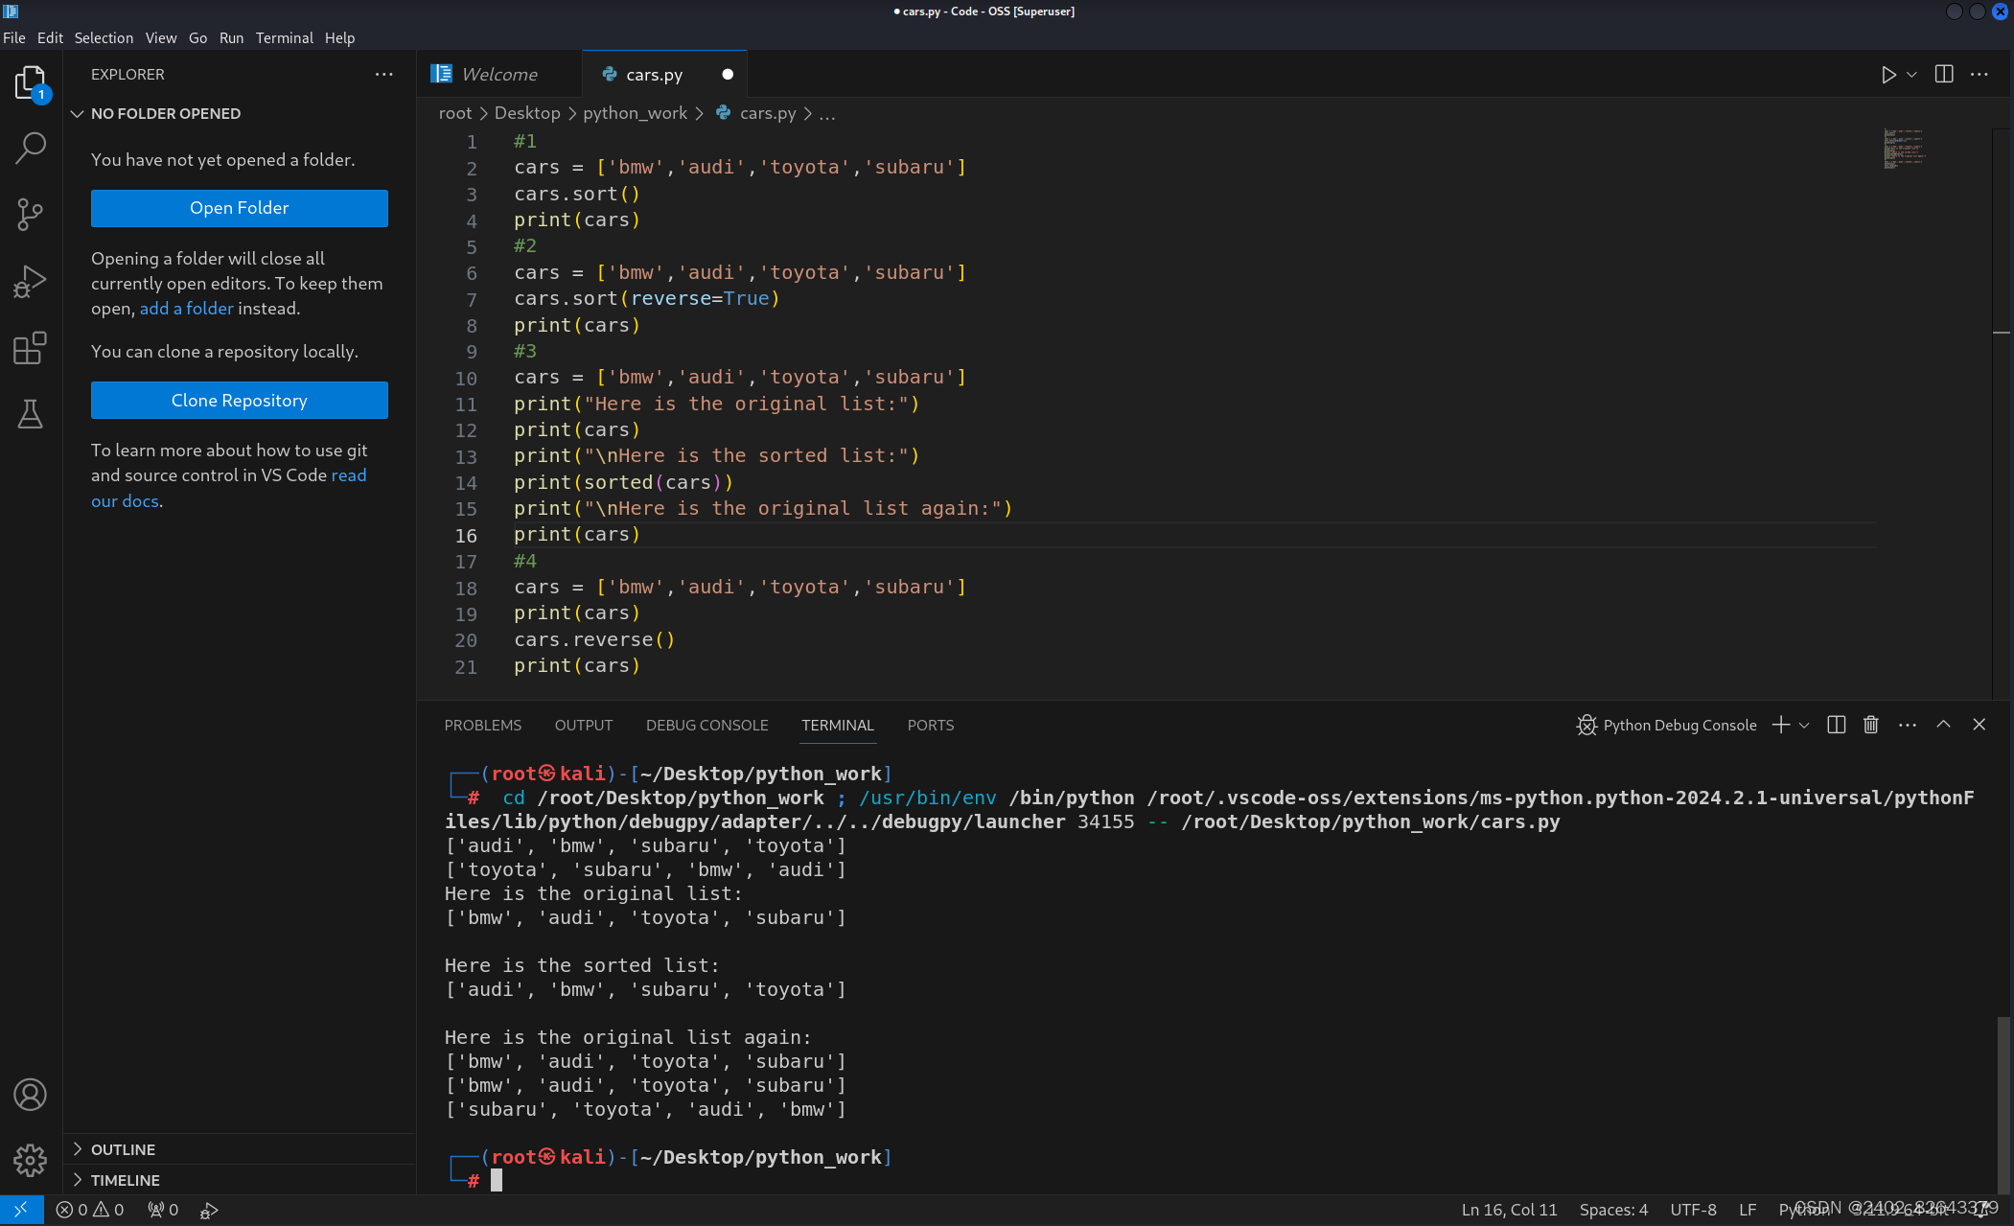Open the Extensions view icon

tap(31, 348)
